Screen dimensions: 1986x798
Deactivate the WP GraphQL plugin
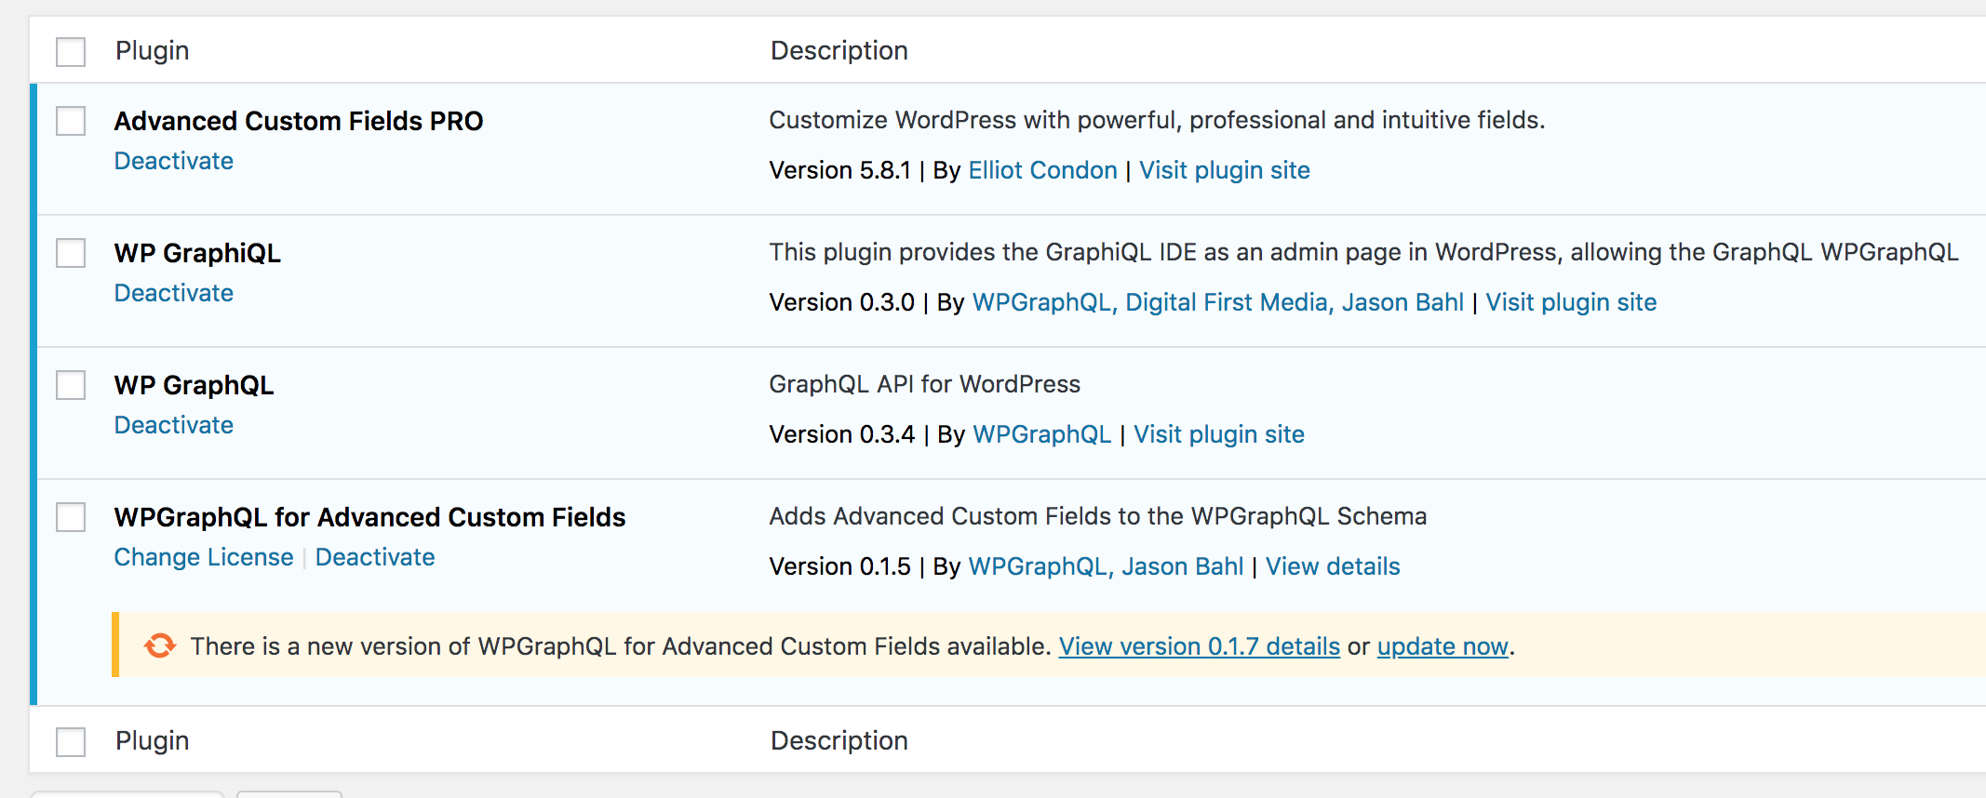(x=173, y=425)
